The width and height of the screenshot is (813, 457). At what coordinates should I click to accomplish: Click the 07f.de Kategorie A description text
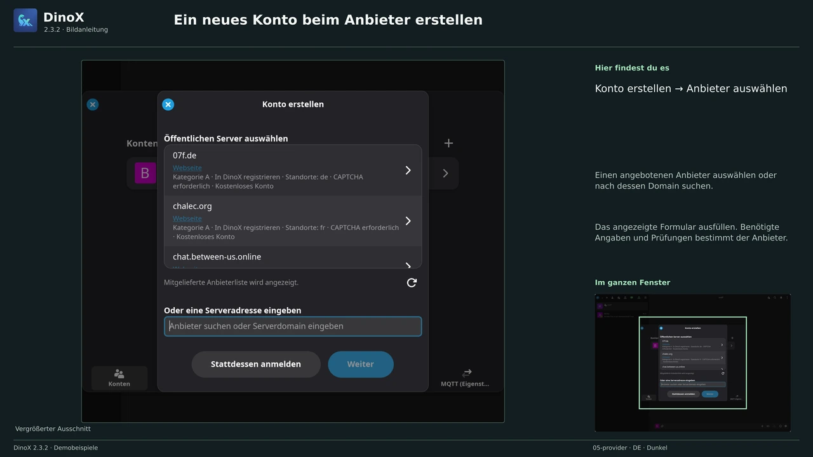pos(268,182)
